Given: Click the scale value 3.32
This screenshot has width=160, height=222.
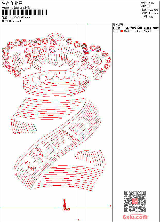Looking at the screenshot, I should pos(151,17).
